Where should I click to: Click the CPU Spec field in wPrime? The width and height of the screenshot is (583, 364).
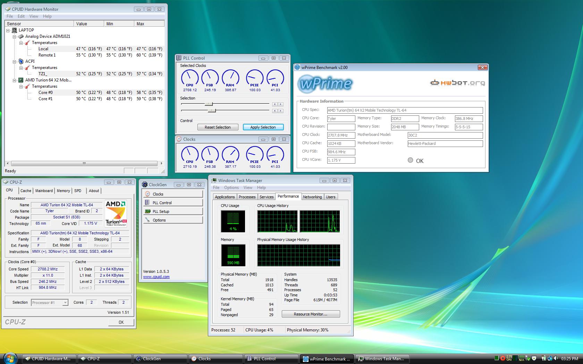(x=405, y=110)
